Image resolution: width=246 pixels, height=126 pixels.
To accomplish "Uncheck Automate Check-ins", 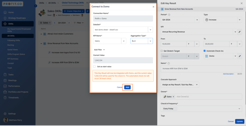I will (205, 51).
